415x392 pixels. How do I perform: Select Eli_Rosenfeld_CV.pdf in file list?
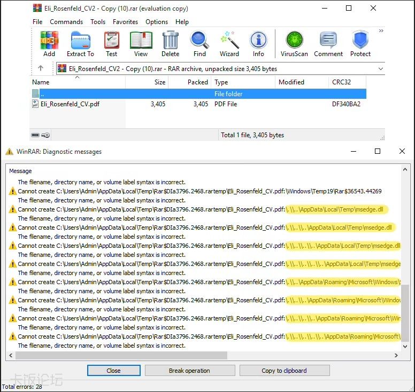(70, 104)
